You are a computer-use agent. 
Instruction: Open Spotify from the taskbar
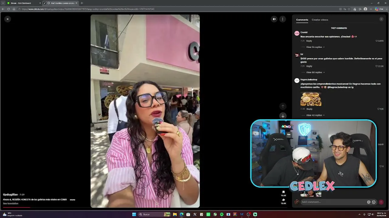[x=222, y=214]
